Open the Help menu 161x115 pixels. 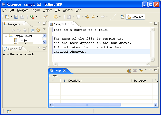(78, 10)
